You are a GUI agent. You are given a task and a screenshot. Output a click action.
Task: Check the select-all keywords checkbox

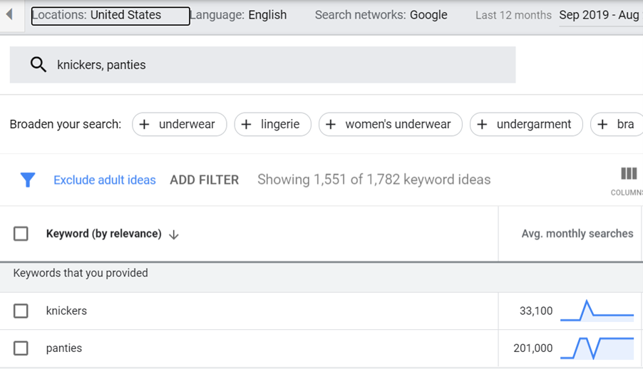click(21, 234)
